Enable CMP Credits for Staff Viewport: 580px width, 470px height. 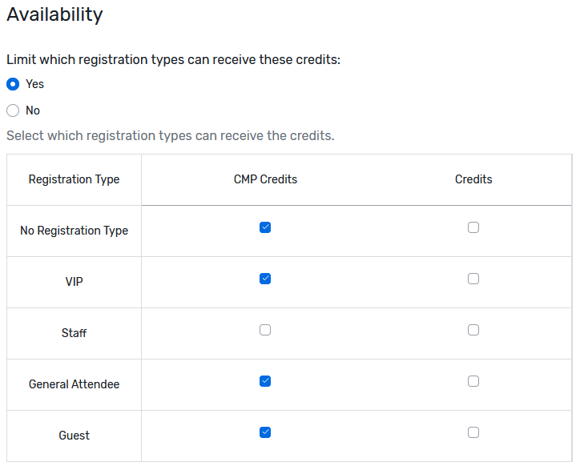[265, 330]
